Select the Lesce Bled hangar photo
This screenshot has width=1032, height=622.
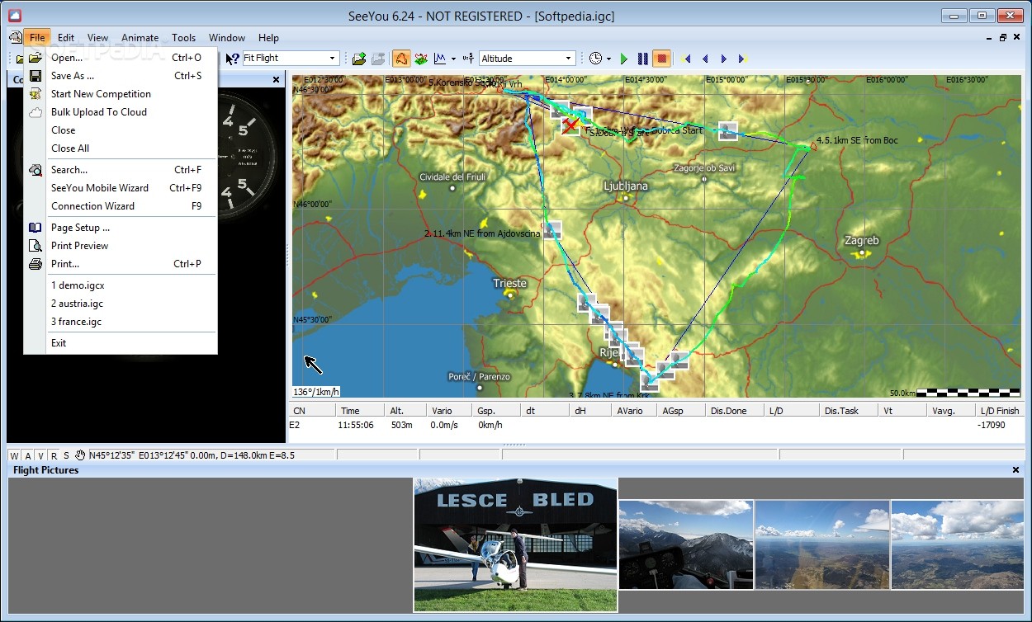(515, 544)
